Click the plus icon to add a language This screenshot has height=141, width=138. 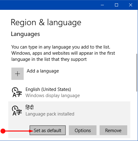(x=18, y=74)
